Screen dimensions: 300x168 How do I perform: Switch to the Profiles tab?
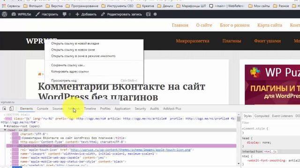[105, 109]
